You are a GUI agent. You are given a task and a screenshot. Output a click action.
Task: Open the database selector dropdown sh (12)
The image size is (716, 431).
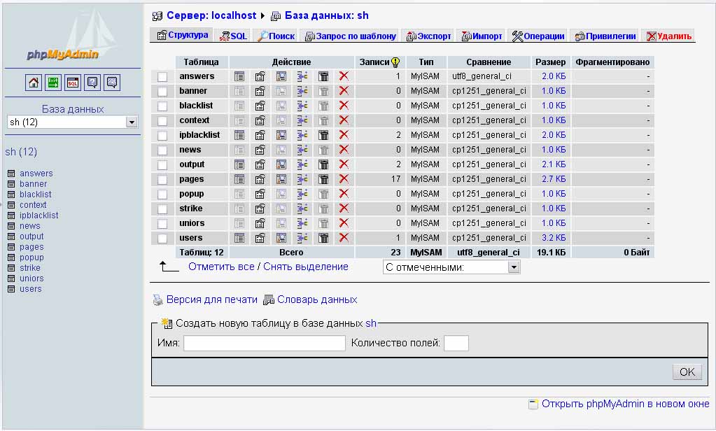pos(73,122)
